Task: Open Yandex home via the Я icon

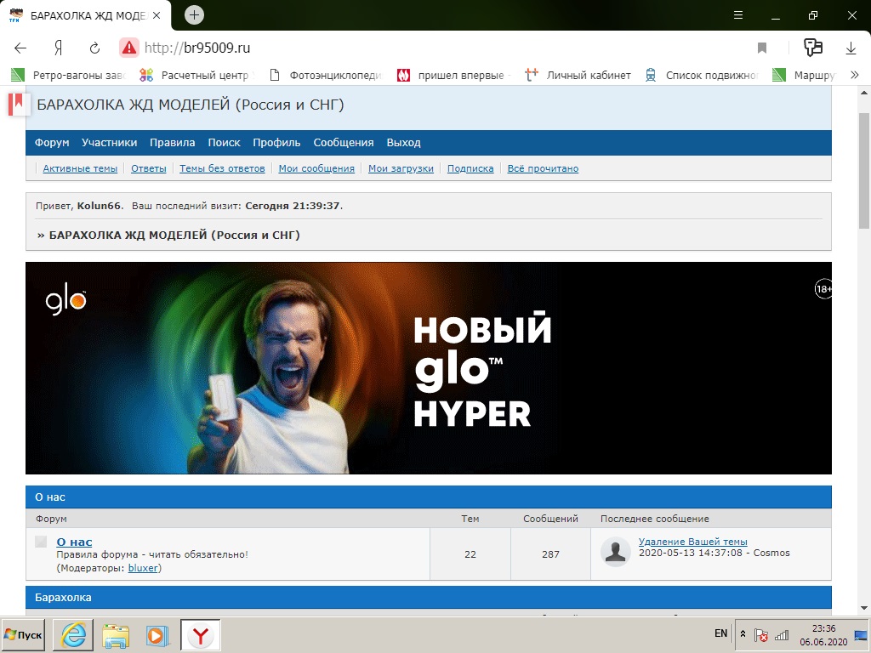Action: pyautogui.click(x=58, y=48)
